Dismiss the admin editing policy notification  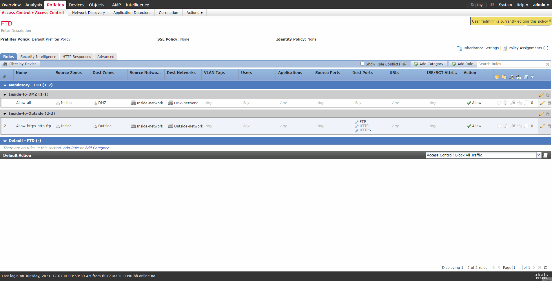[550, 21]
